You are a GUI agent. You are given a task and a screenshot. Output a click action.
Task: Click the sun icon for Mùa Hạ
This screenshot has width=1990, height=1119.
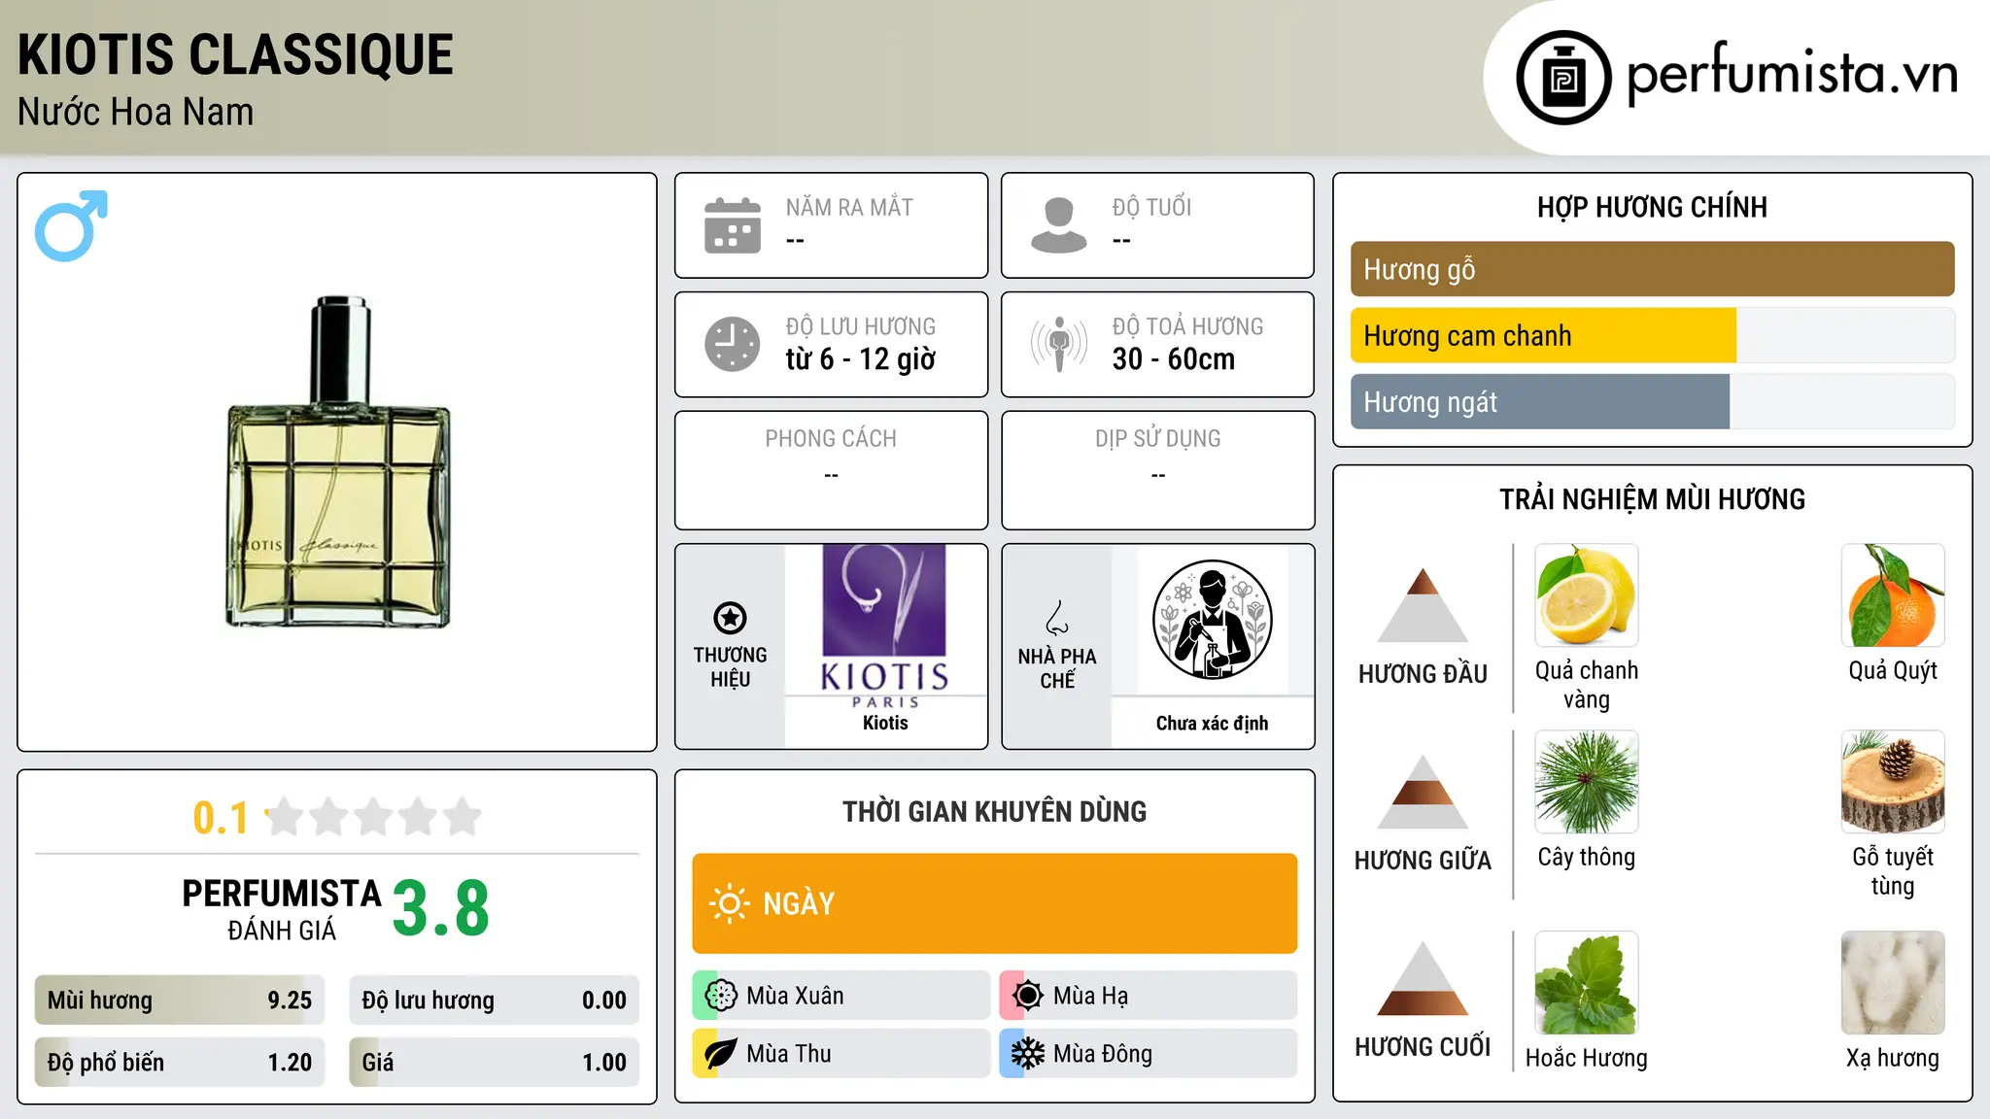tap(1027, 996)
